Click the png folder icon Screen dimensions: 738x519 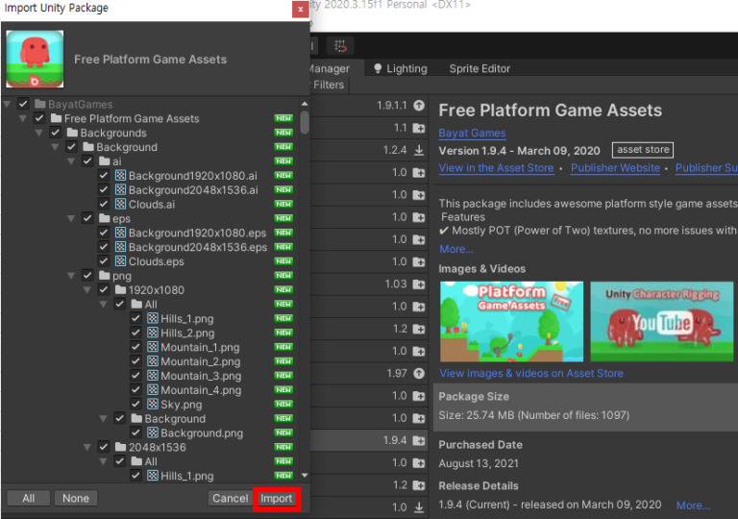click(x=105, y=276)
